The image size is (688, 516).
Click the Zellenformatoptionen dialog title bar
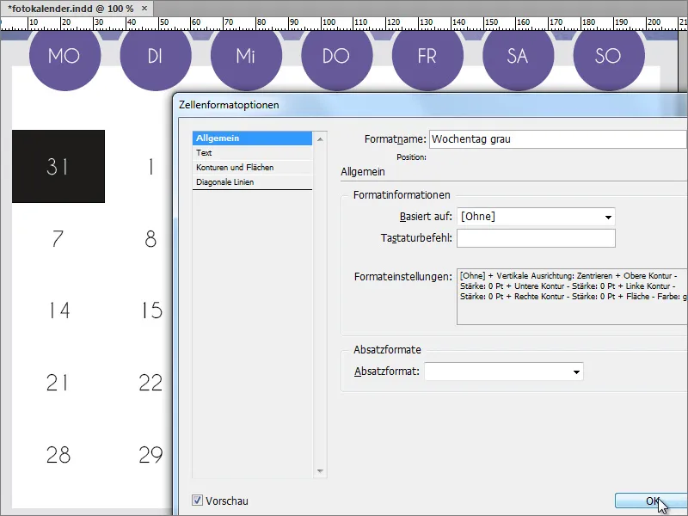[430, 105]
